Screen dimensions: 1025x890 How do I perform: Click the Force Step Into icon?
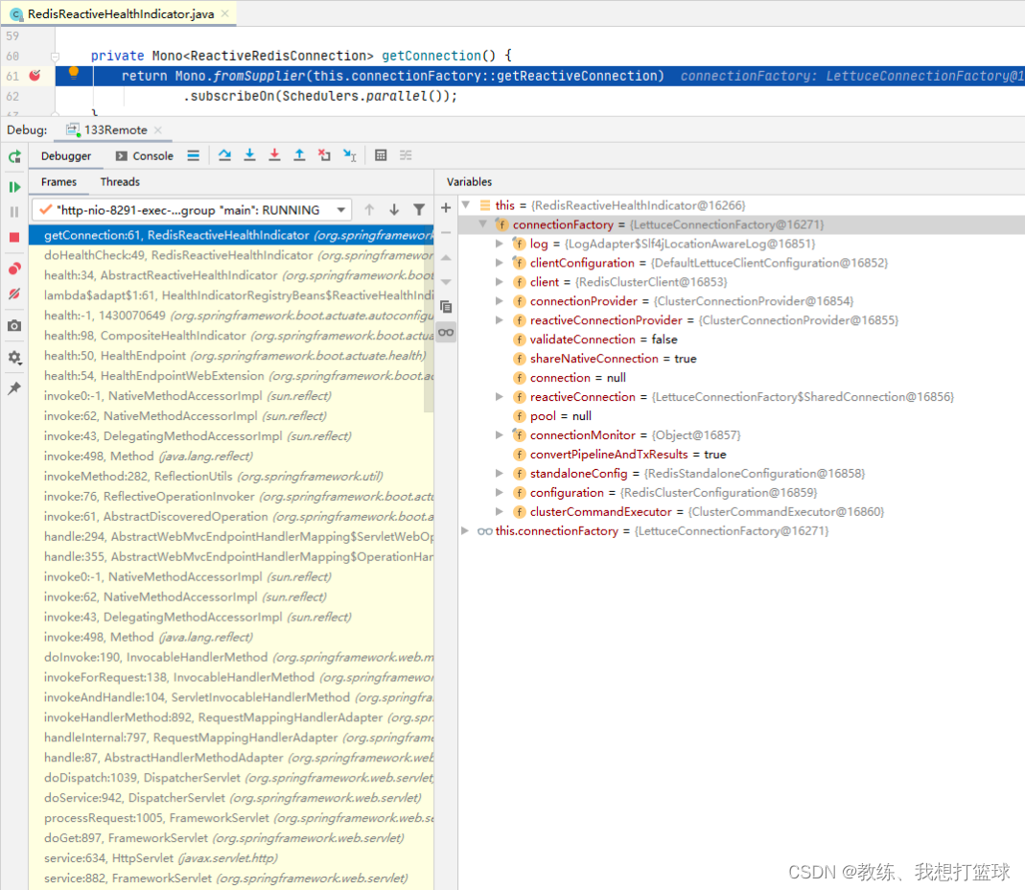click(x=275, y=155)
